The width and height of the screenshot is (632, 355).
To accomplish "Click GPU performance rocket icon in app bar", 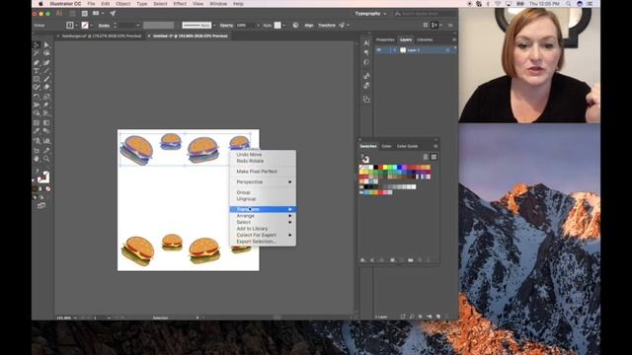I will pyautogui.click(x=113, y=13).
